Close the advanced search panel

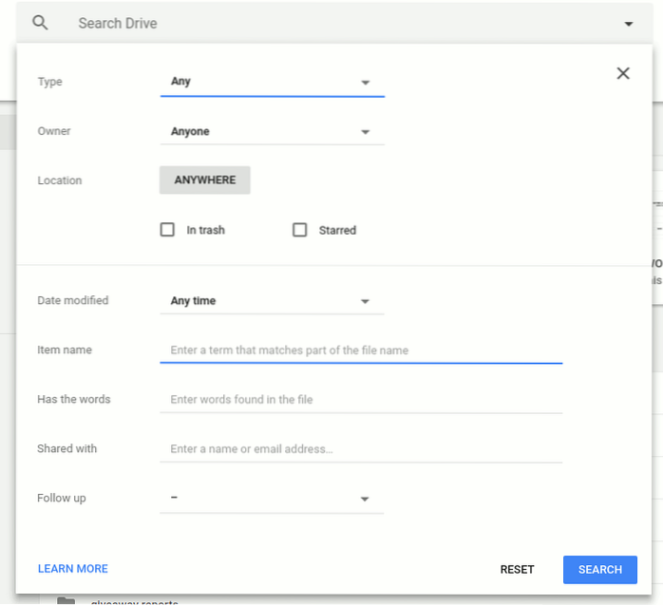tap(623, 73)
